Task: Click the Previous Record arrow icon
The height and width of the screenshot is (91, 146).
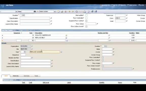Action: 69,11
